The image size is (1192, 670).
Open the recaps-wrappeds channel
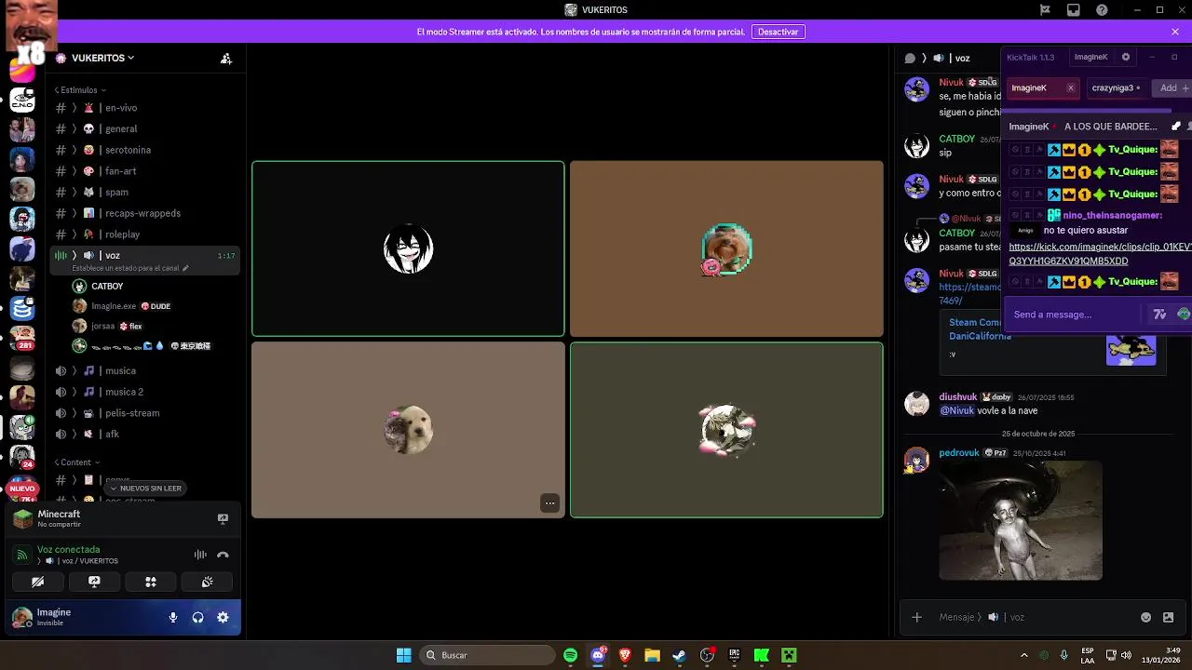pos(145,213)
